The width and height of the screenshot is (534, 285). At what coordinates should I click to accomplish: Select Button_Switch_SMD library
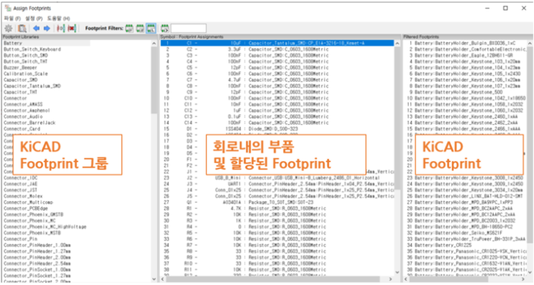click(26, 55)
